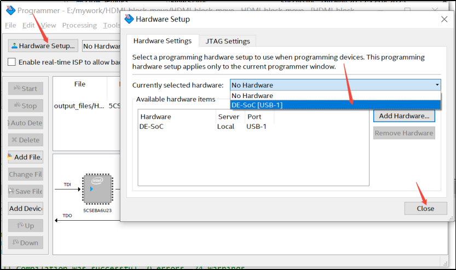Screen dimensions: 456x270
Task: Close the Hardware Setup dialog with Close button
Action: [425, 208]
